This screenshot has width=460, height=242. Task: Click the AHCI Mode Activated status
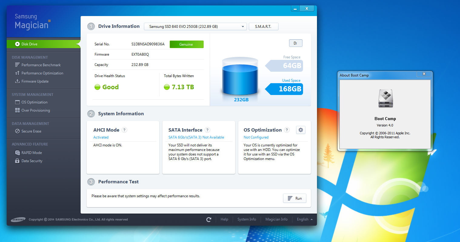tap(101, 137)
